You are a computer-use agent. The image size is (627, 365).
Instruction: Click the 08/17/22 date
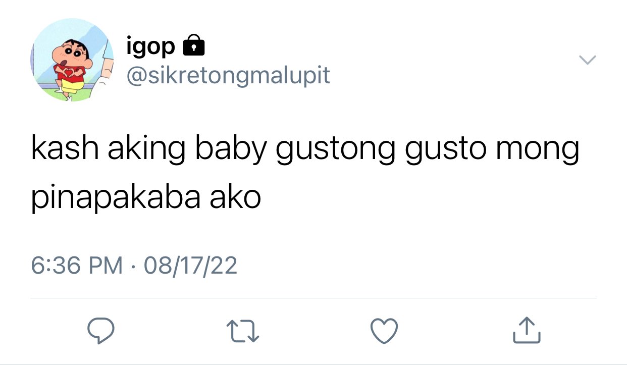190,266
